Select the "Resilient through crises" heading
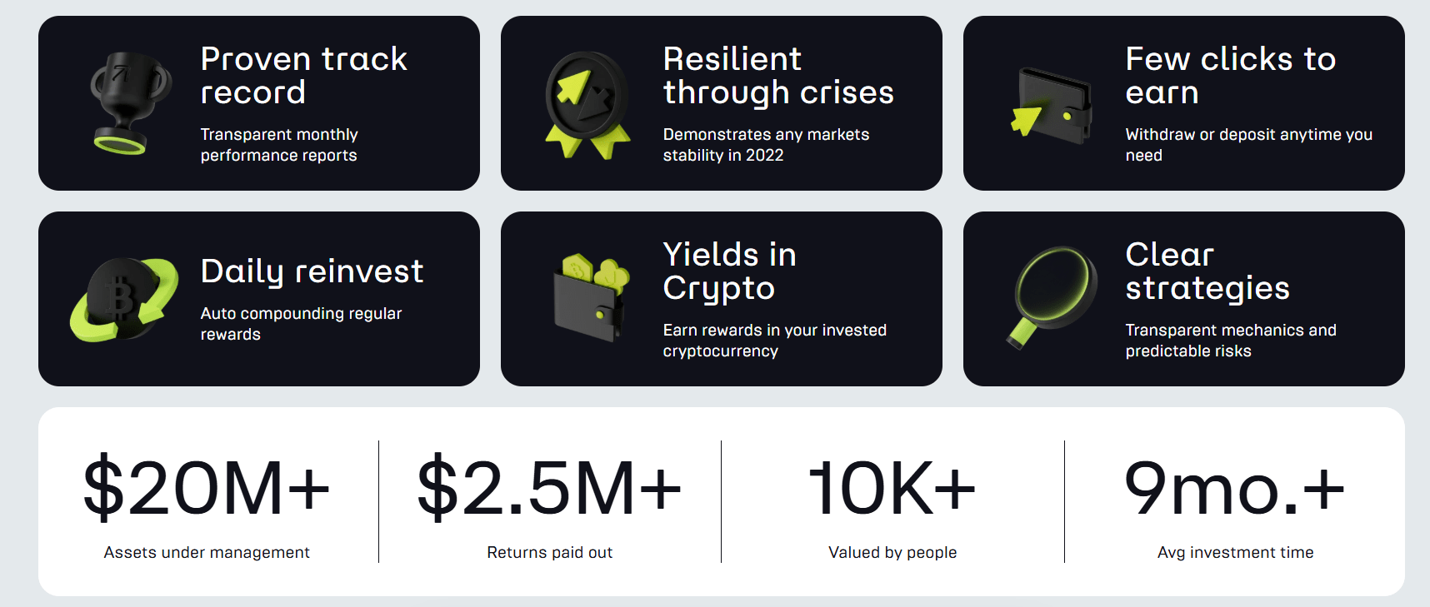The width and height of the screenshot is (1430, 607). (x=777, y=76)
